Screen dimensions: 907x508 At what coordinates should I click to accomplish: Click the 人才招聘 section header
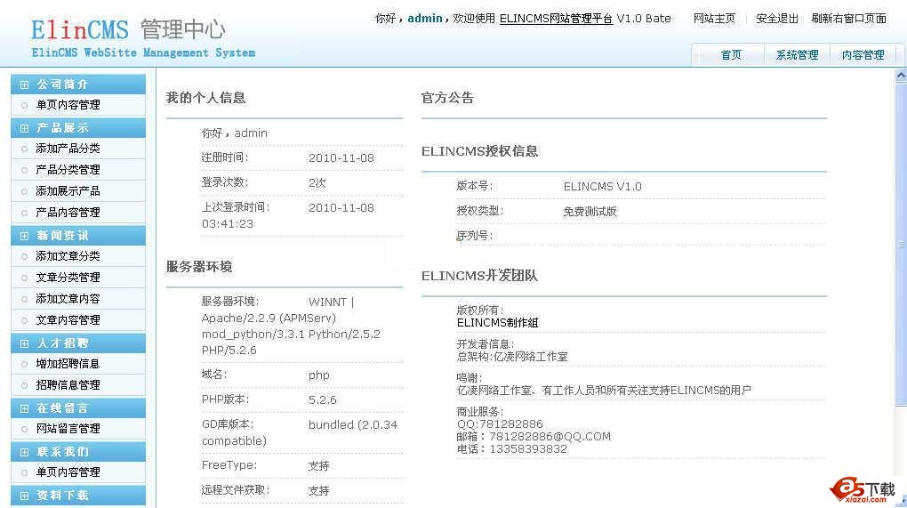pyautogui.click(x=78, y=343)
